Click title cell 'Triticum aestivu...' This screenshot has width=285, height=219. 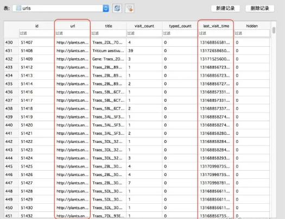click(x=109, y=51)
